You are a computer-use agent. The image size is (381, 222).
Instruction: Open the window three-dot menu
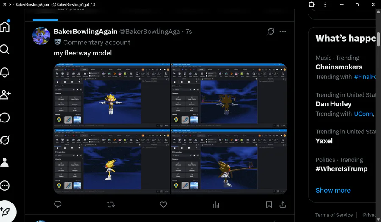point(325,4)
